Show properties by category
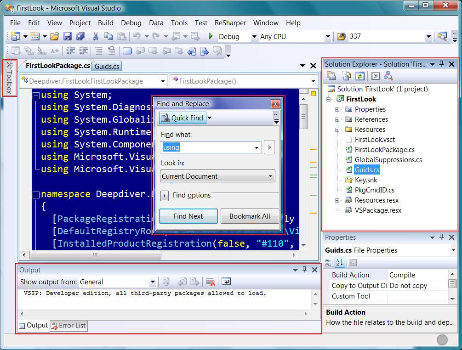 pos(329,262)
